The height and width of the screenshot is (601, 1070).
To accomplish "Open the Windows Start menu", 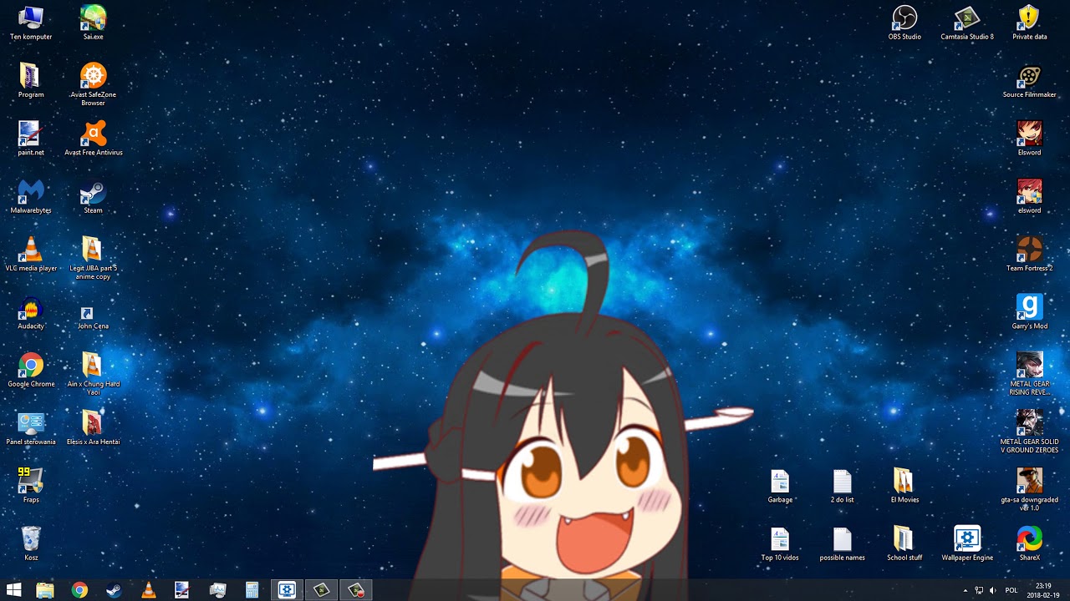I will pyautogui.click(x=14, y=590).
